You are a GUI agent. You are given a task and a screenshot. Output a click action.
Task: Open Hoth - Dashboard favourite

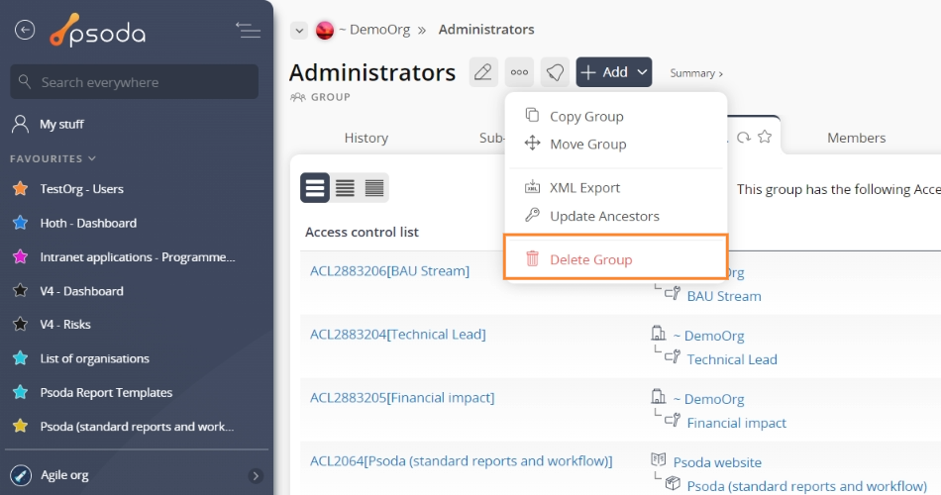(88, 223)
